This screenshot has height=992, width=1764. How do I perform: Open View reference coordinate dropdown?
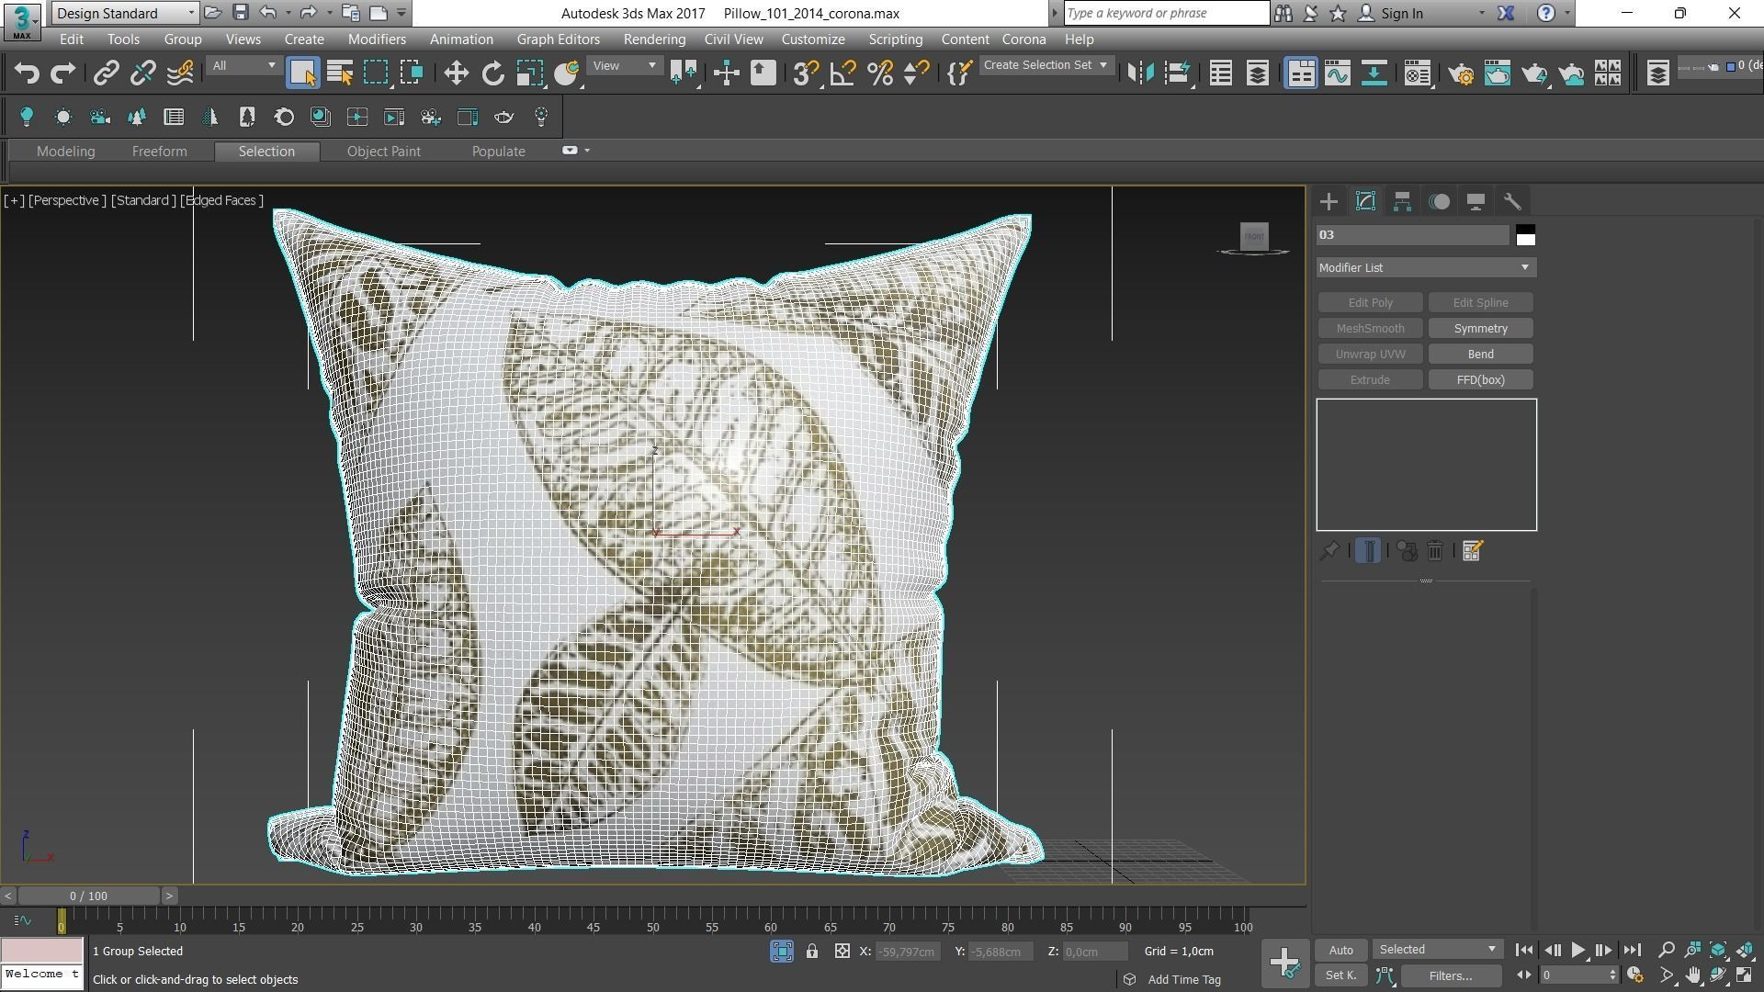624,66
